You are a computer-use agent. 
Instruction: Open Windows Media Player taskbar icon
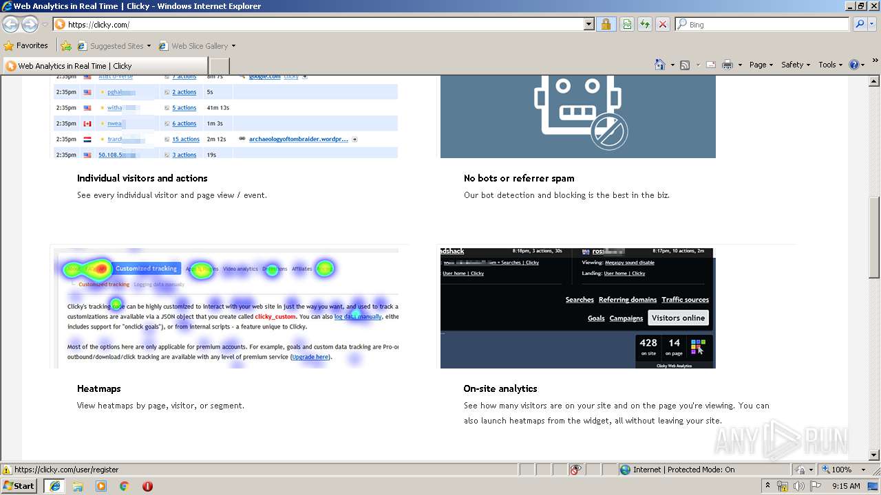point(101,486)
